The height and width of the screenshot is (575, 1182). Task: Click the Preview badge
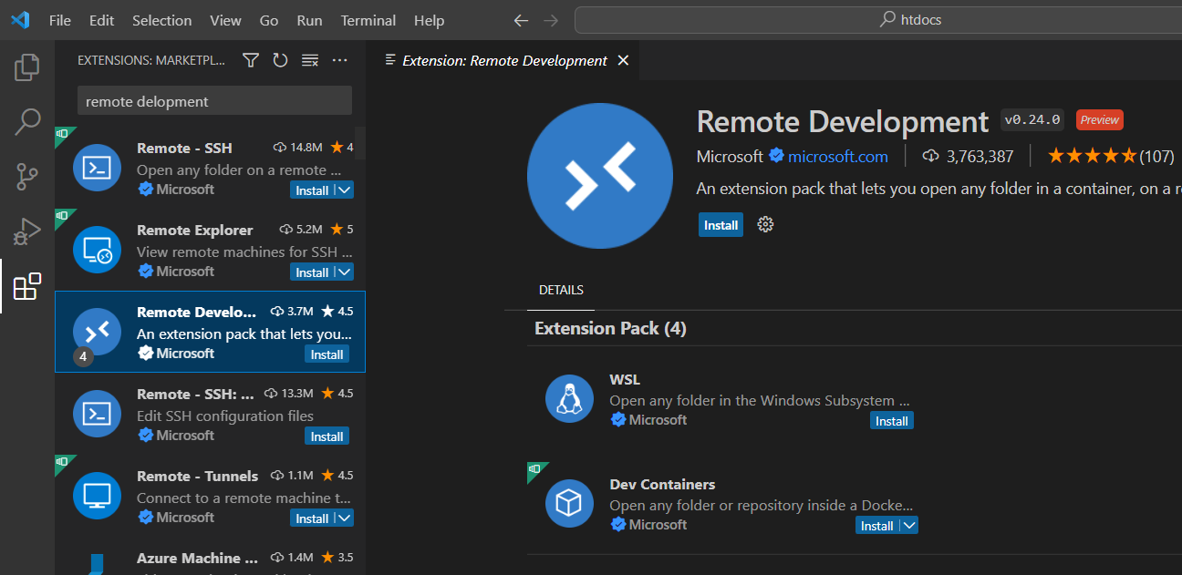click(x=1099, y=119)
